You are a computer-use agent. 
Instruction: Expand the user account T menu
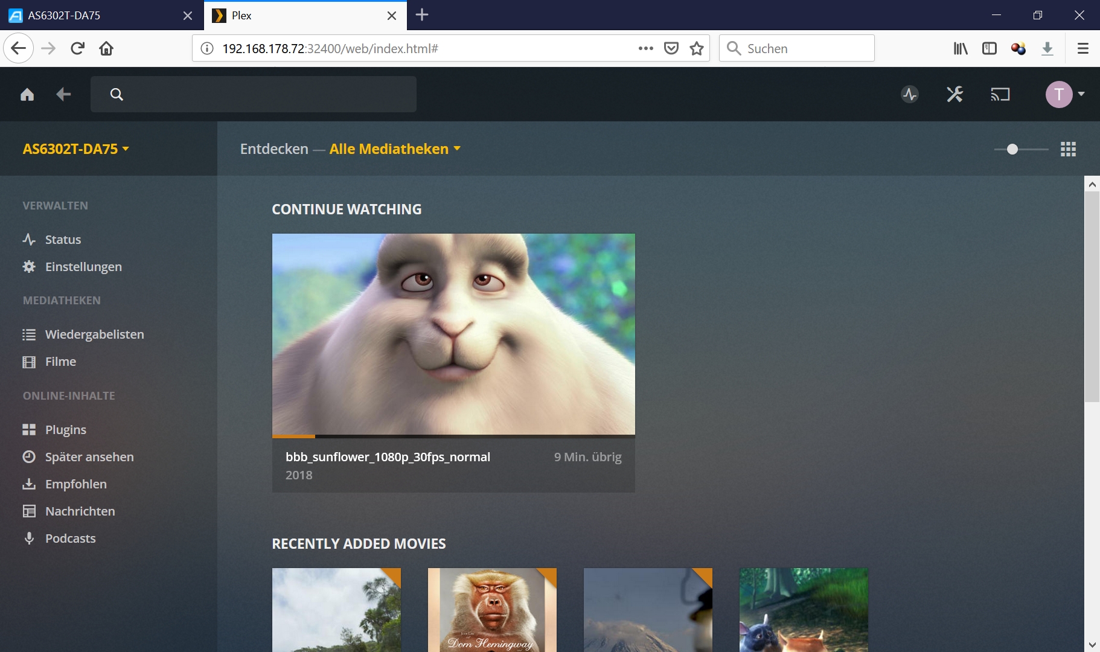1065,94
